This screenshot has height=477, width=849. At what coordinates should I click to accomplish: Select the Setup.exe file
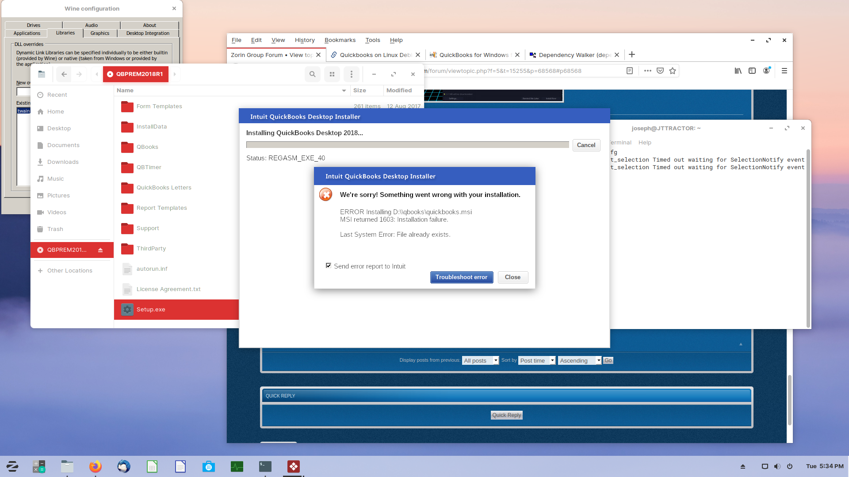pos(151,309)
